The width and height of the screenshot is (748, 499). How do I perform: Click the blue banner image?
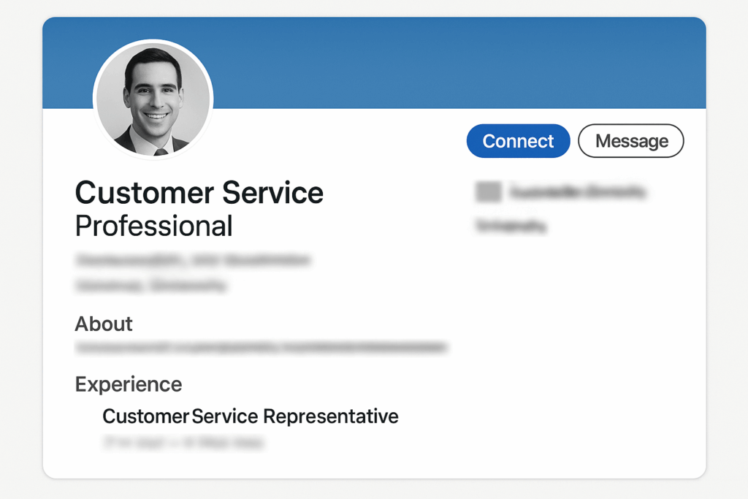click(x=438, y=62)
